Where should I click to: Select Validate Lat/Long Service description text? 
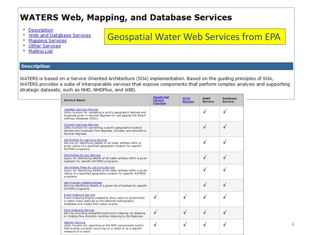point(105,115)
